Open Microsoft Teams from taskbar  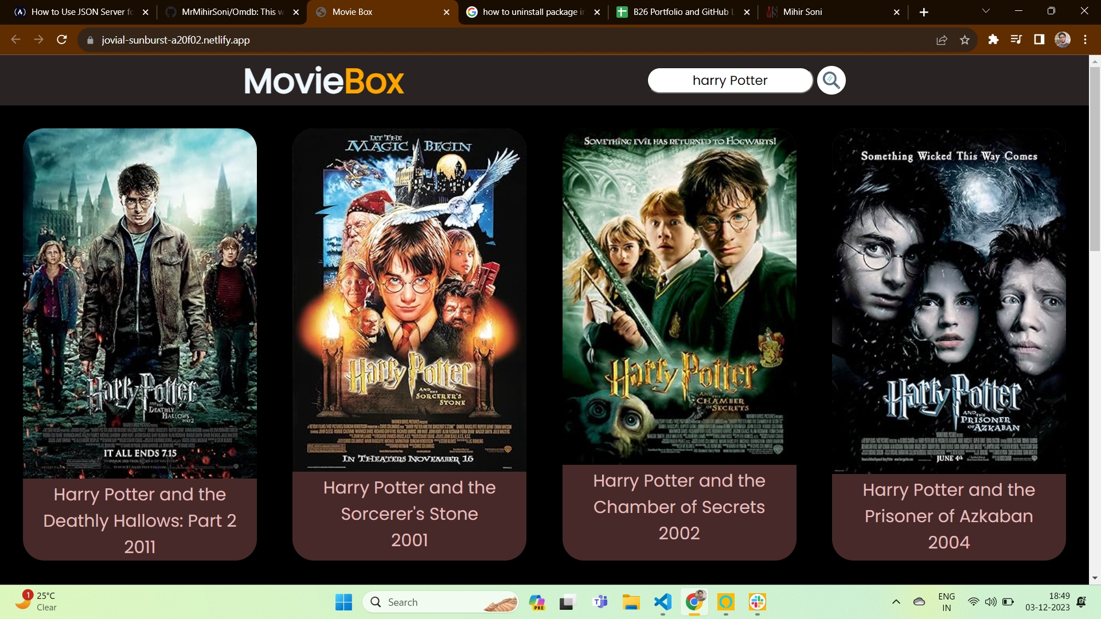600,602
